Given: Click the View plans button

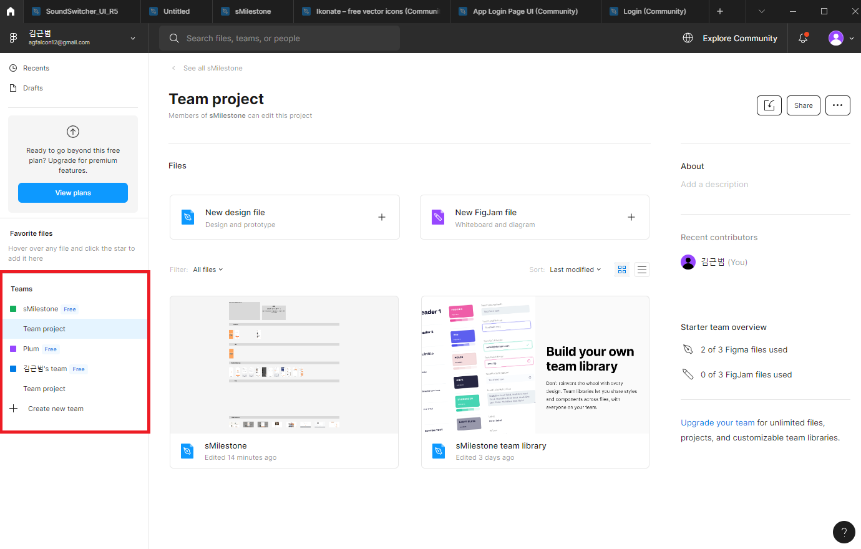Looking at the screenshot, I should point(73,193).
